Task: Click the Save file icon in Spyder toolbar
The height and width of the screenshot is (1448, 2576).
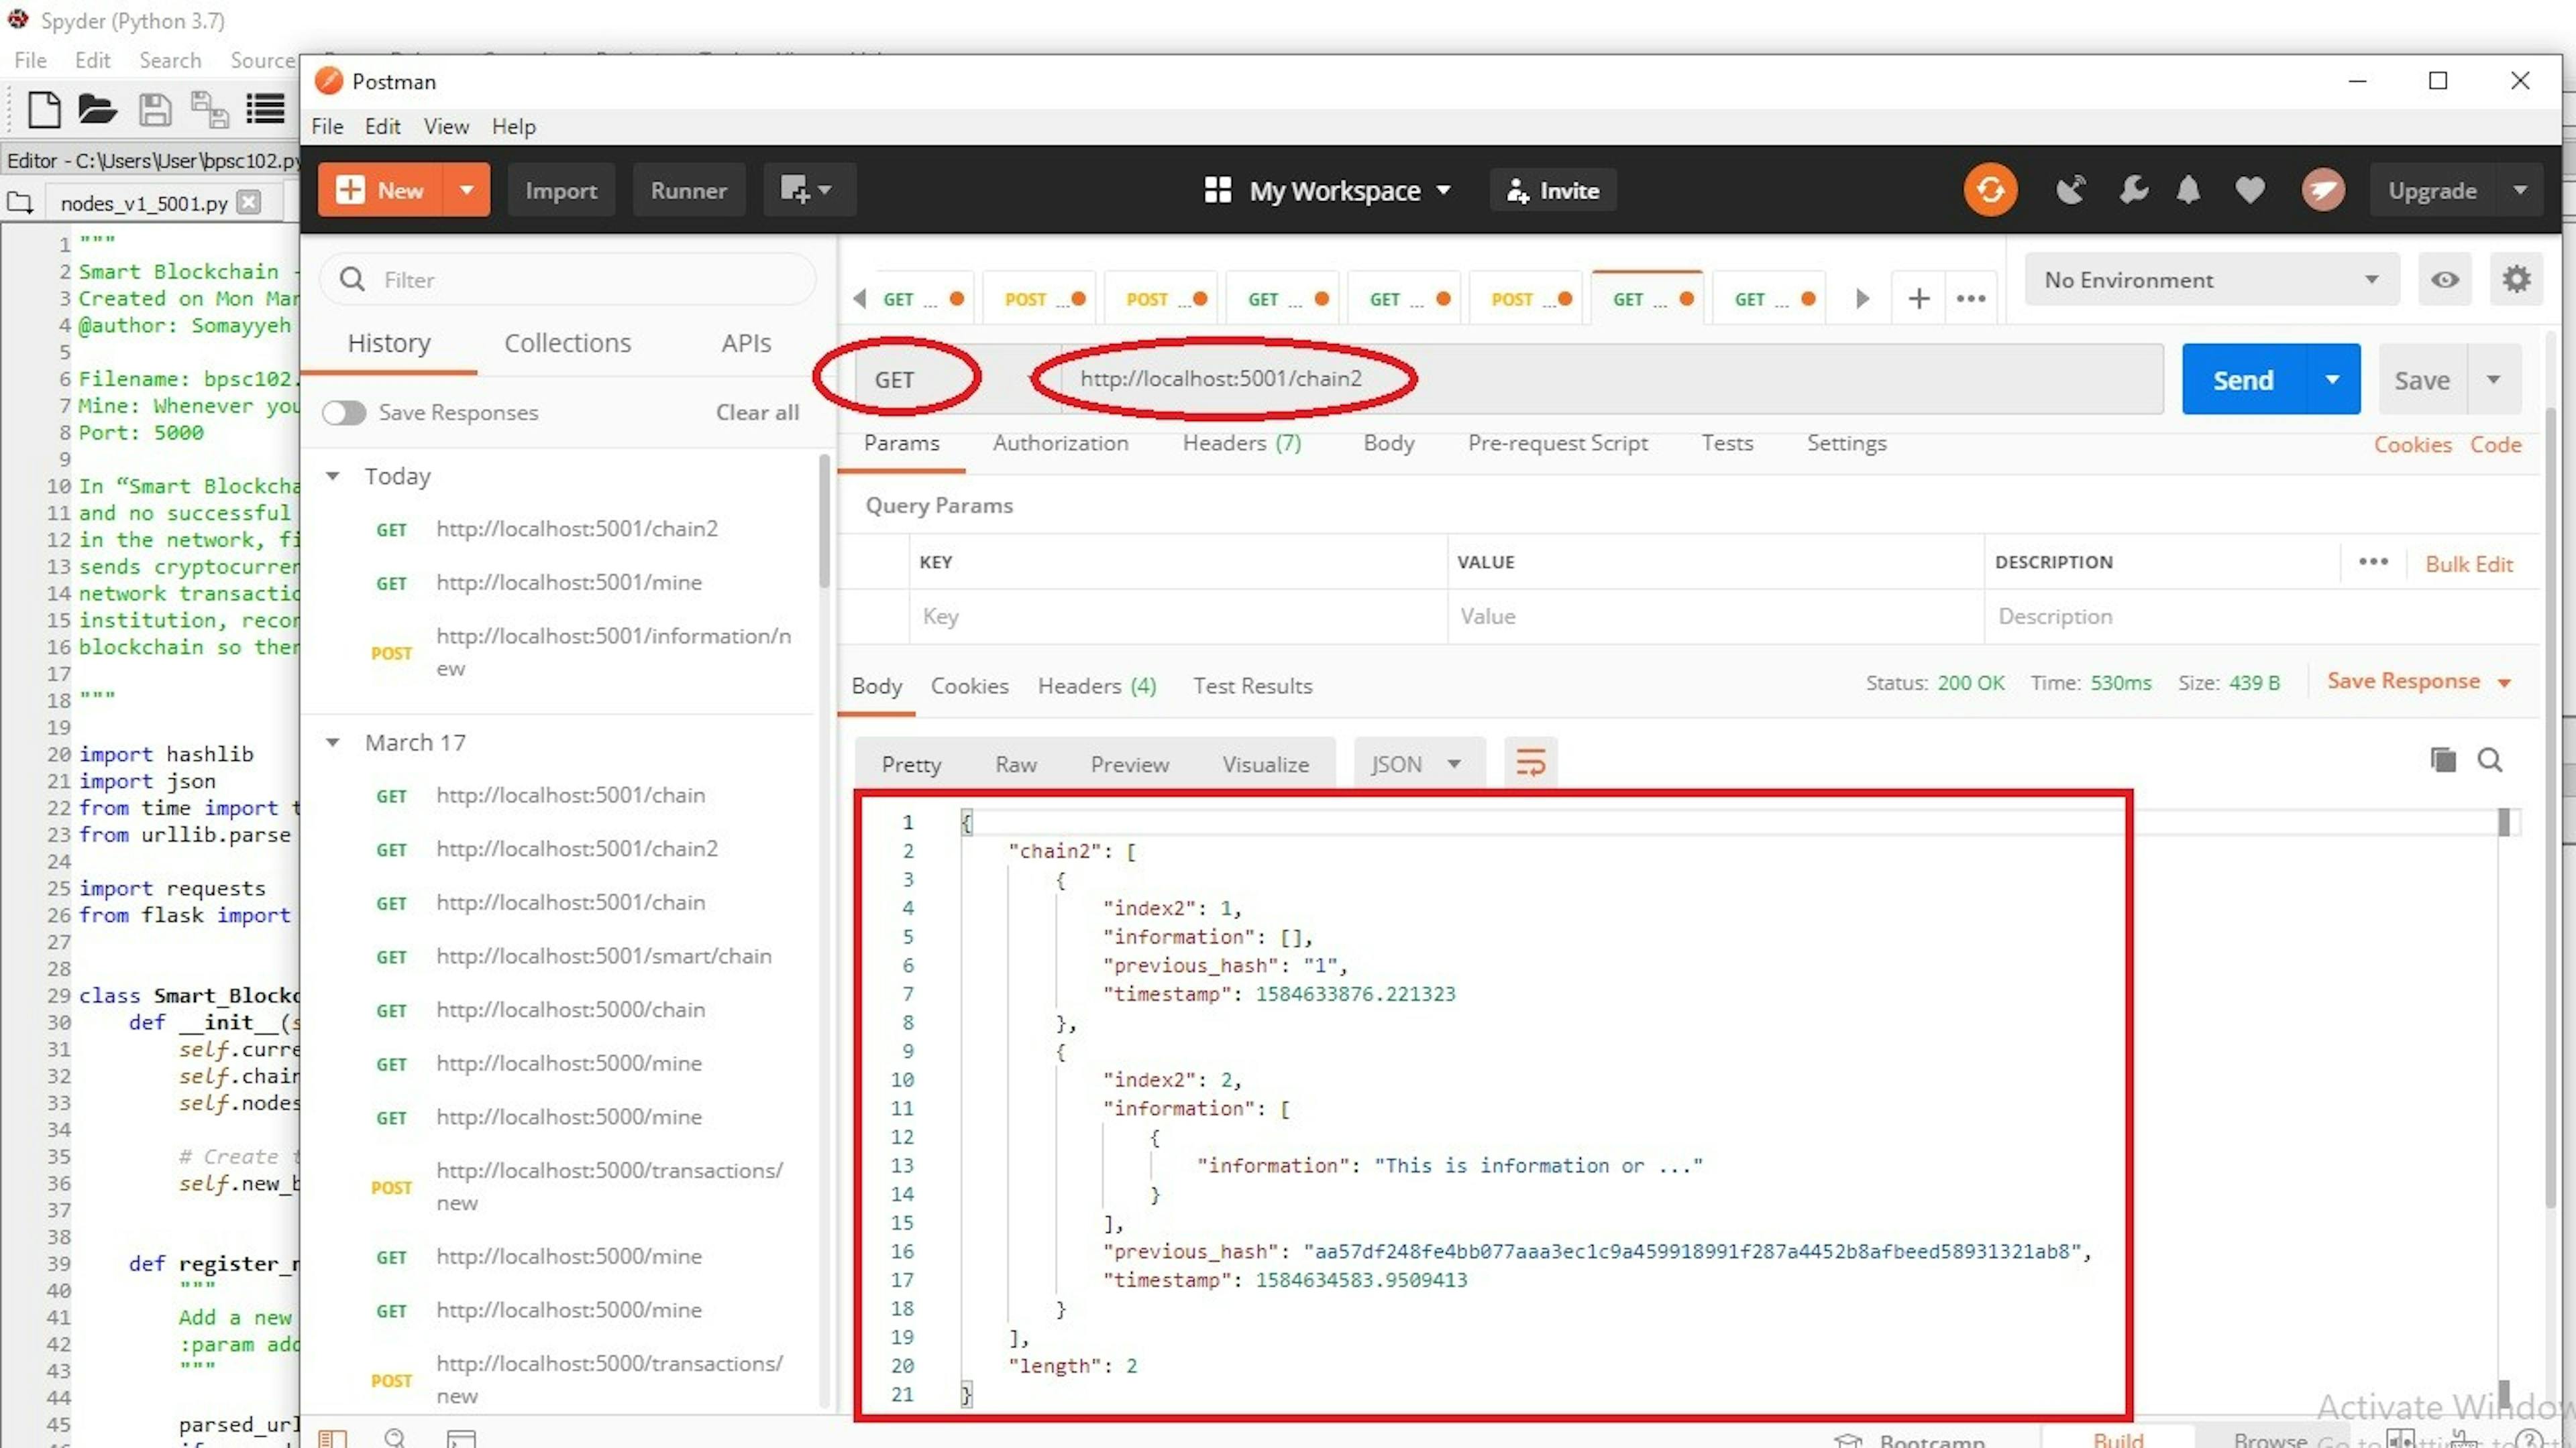Action: [x=154, y=109]
